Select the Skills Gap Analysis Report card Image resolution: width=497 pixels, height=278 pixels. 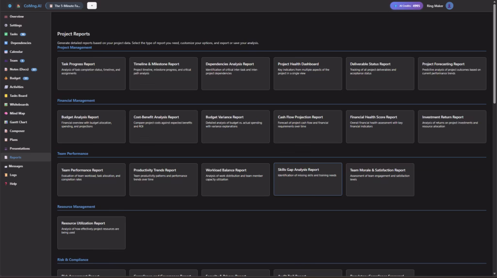pos(308,179)
